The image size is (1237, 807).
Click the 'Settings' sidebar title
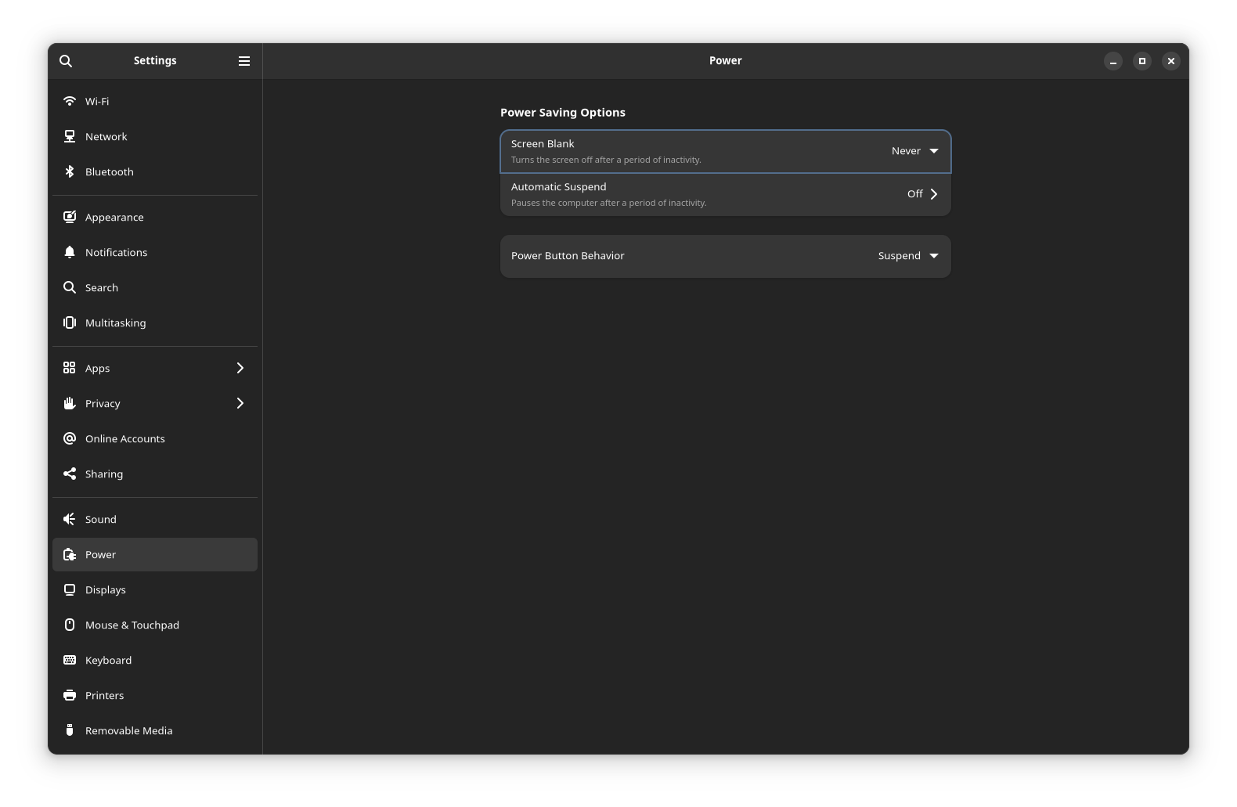tap(155, 60)
